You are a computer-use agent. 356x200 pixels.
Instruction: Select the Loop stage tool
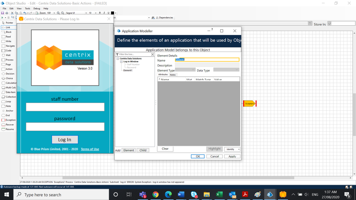point(7,101)
